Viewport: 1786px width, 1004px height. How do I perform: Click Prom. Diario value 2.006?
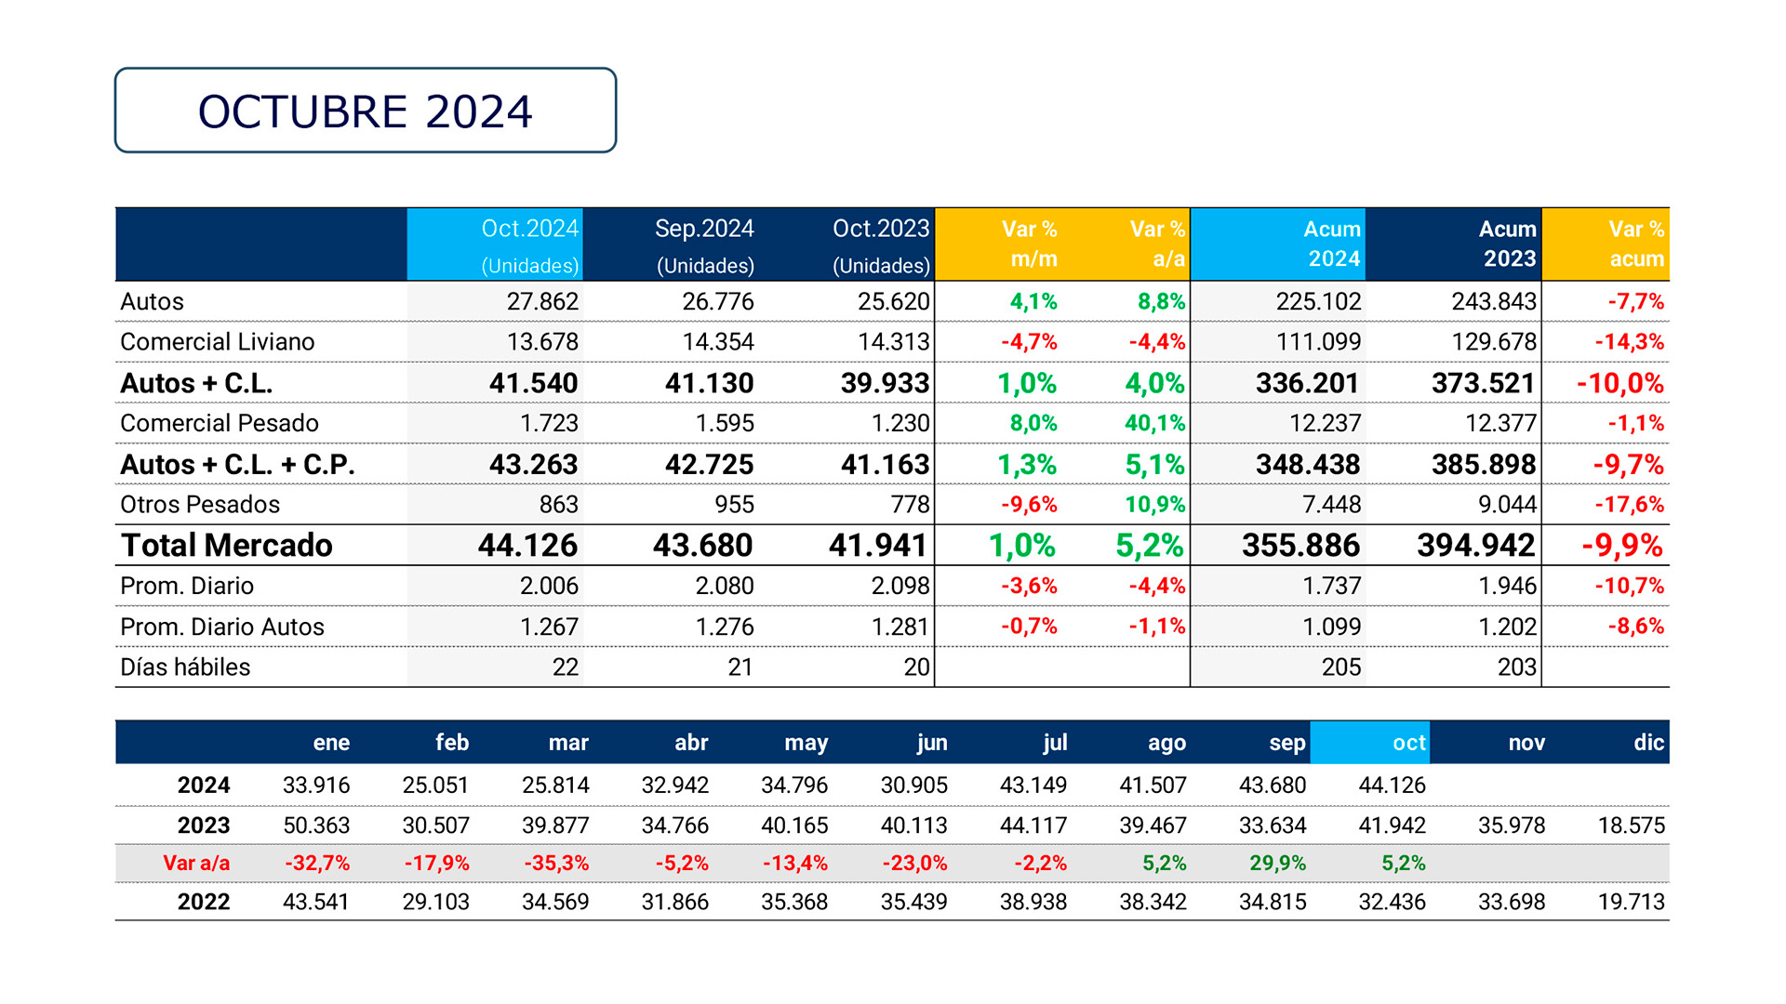[x=549, y=587]
